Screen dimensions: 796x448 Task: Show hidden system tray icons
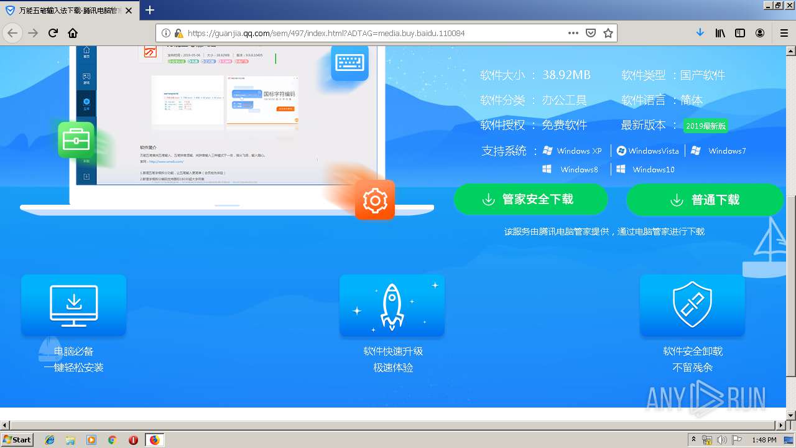pyautogui.click(x=693, y=440)
